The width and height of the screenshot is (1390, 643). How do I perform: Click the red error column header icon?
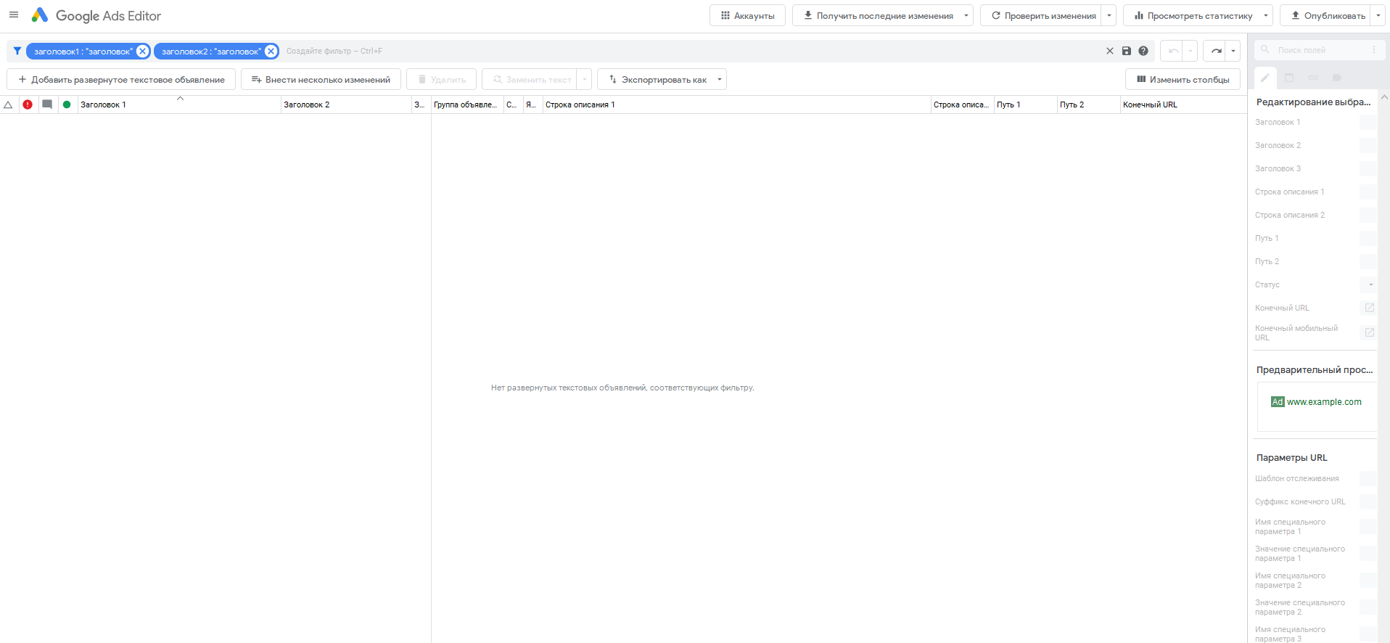[28, 105]
